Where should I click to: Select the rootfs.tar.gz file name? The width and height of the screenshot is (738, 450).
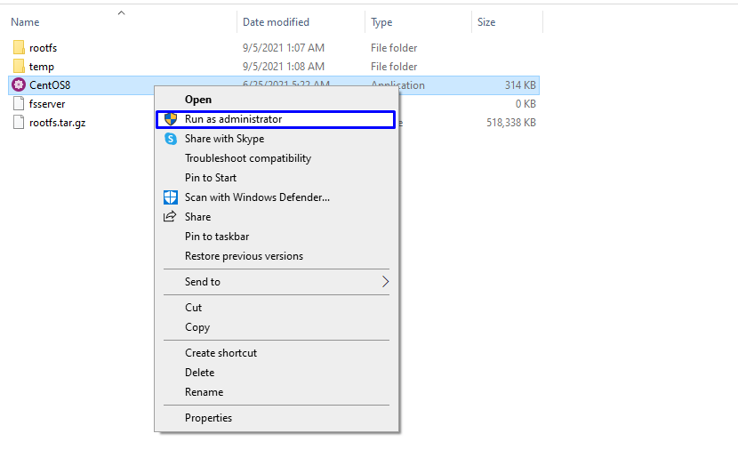(58, 123)
